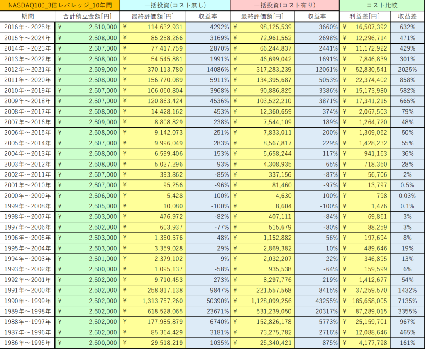Click the 合計積立金額[円] column header
The width and height of the screenshot is (425, 349).
click(87, 16)
